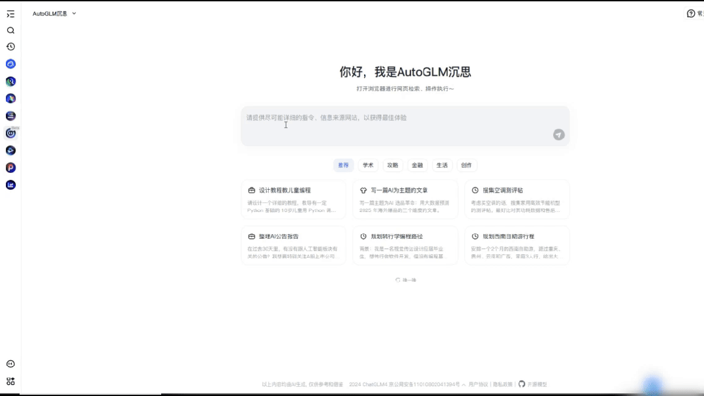The image size is (704, 396).
Task: Open the 隐私政策 footer link
Action: 503,385
